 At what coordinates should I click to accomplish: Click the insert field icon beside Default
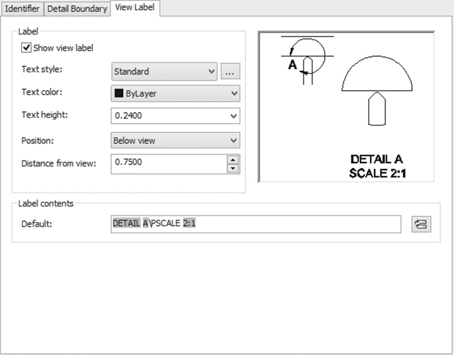coord(421,224)
